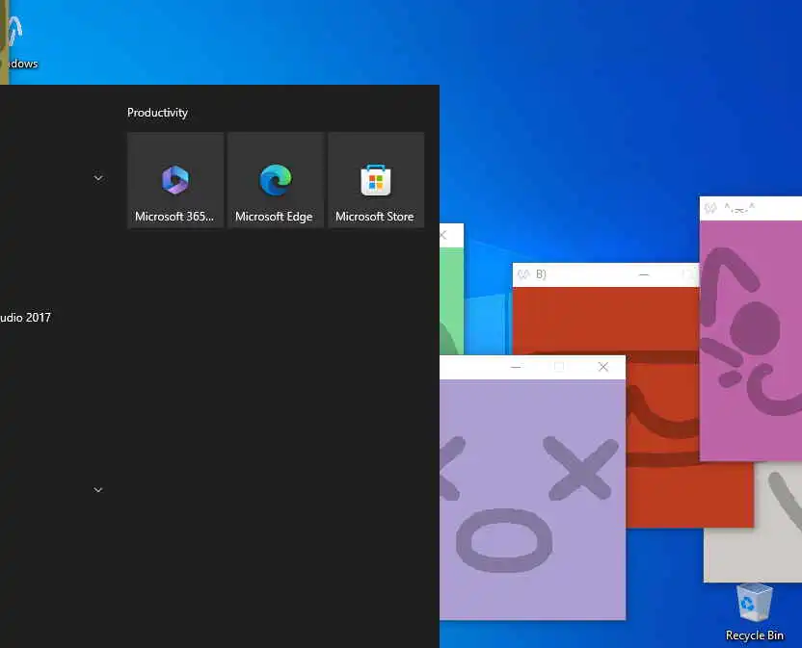The width and height of the screenshot is (802, 648).
Task: Open the 'udio 2017' app list entry
Action: click(26, 318)
